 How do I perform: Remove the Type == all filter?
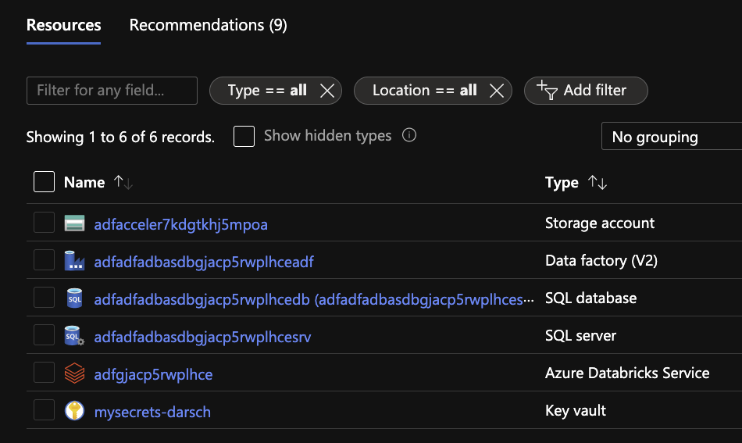327,91
